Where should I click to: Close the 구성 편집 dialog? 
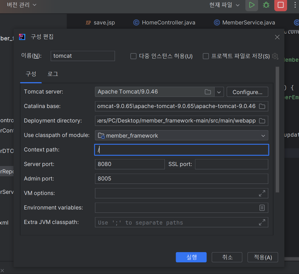[x=277, y=37]
